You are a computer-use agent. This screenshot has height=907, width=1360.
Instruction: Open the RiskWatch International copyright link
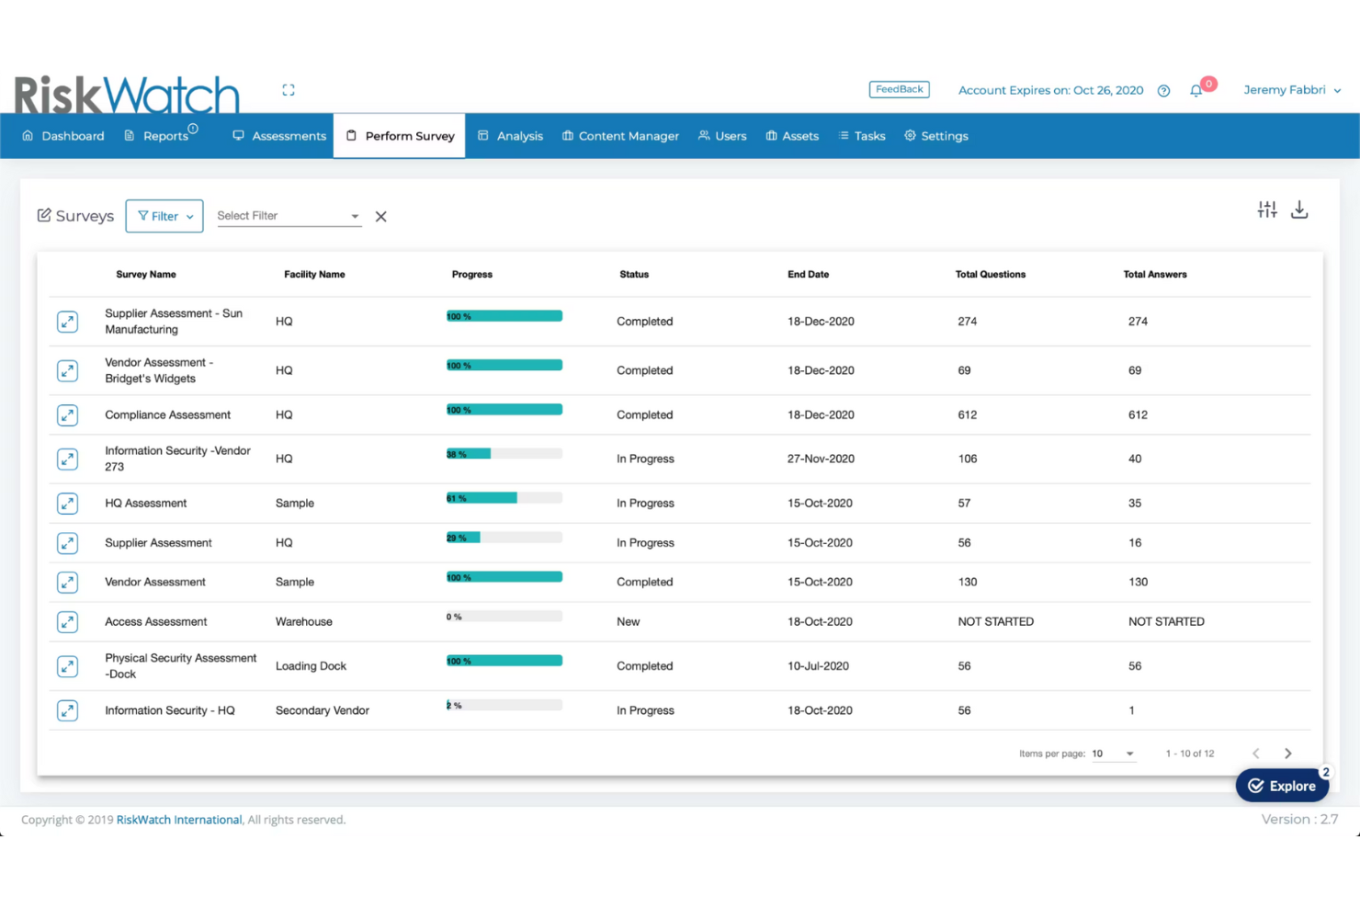[178, 819]
